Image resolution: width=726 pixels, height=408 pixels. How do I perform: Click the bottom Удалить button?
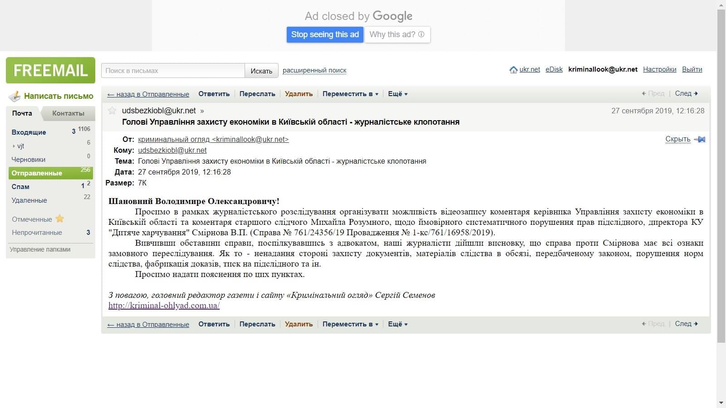pyautogui.click(x=299, y=324)
